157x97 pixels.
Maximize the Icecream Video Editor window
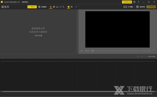tap(149, 2)
